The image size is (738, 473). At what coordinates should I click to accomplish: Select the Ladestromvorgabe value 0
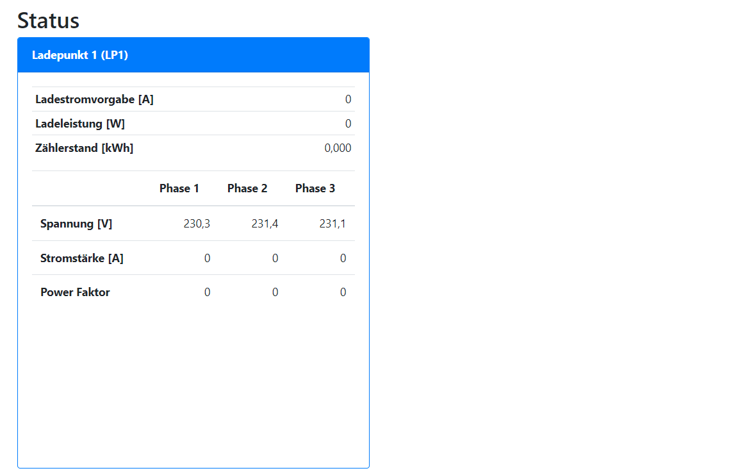point(348,99)
